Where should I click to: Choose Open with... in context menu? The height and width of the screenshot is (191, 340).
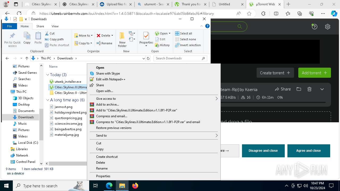click(104, 91)
